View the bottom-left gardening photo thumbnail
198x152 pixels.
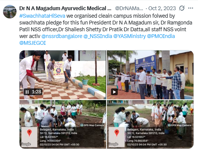63,124
